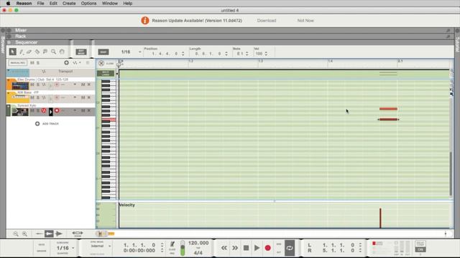Open the KIK Bass lane dropdown
Screen dimensions: 460x258
(75, 97)
